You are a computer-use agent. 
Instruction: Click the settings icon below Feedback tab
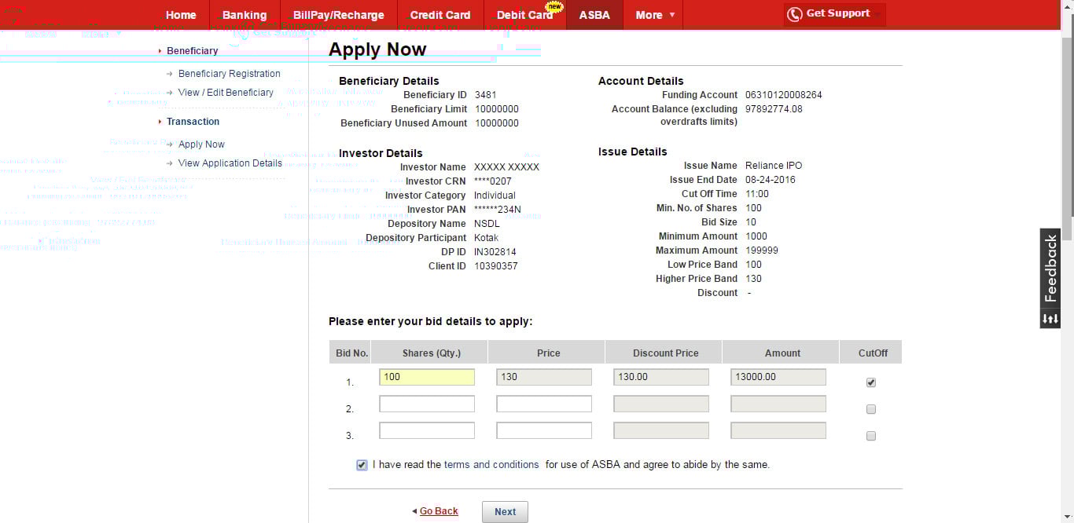pos(1050,319)
